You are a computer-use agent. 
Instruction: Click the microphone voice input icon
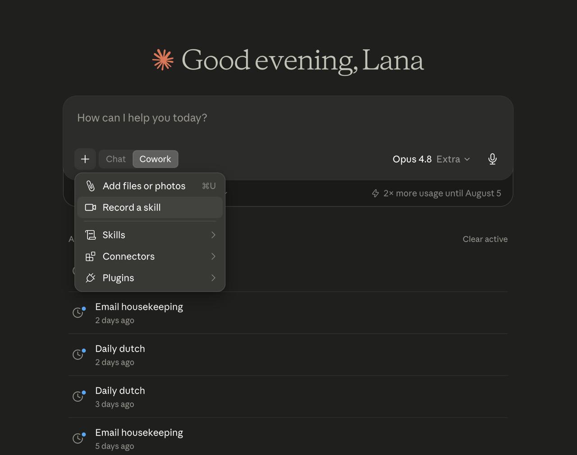492,159
